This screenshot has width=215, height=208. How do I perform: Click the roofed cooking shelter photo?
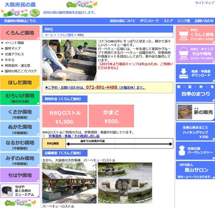coord(69,183)
